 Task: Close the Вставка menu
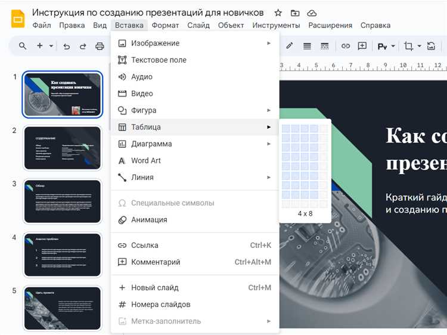(129, 26)
